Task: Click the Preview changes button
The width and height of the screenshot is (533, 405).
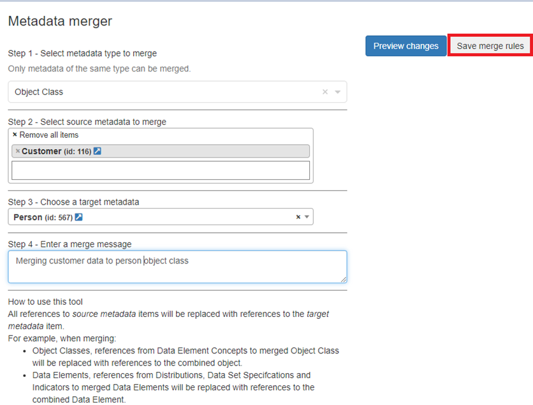Action: [405, 46]
